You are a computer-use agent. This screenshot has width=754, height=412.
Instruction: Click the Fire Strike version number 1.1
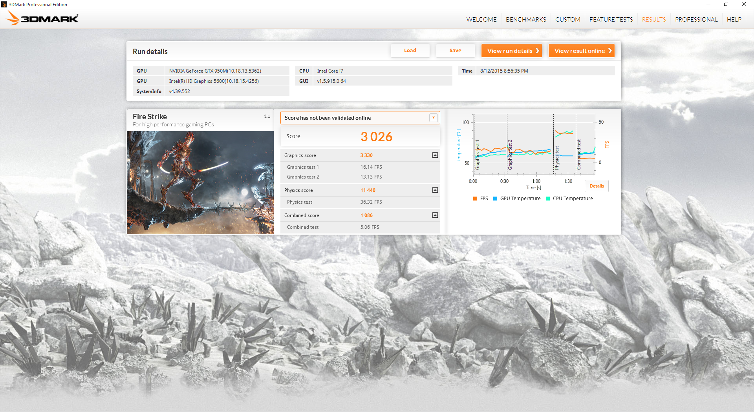tap(267, 117)
